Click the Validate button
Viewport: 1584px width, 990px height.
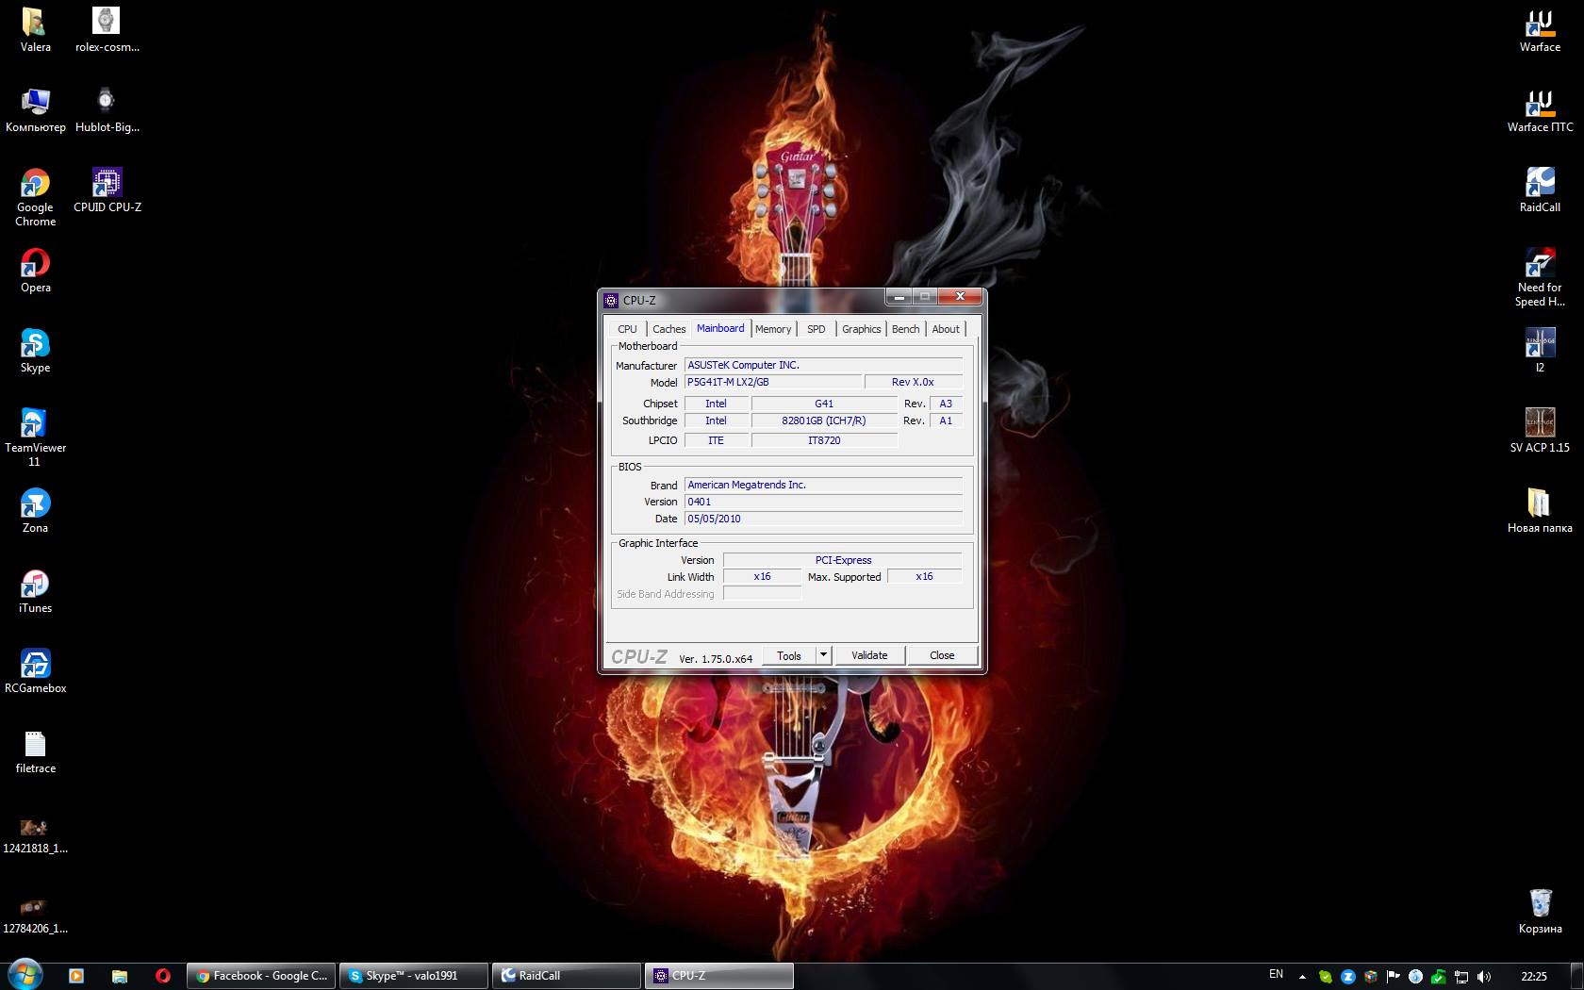coord(868,655)
